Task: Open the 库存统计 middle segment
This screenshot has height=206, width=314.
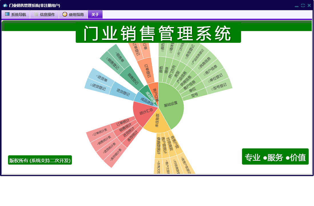Action: coord(133,136)
